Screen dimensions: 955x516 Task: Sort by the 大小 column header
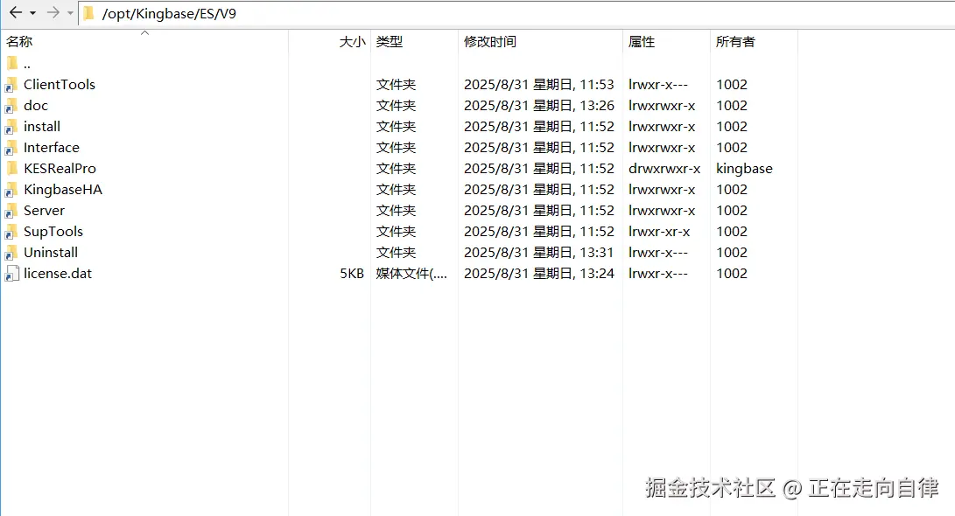click(352, 42)
